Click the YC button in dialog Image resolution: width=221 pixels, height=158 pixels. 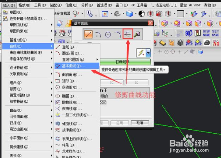pos(111,83)
